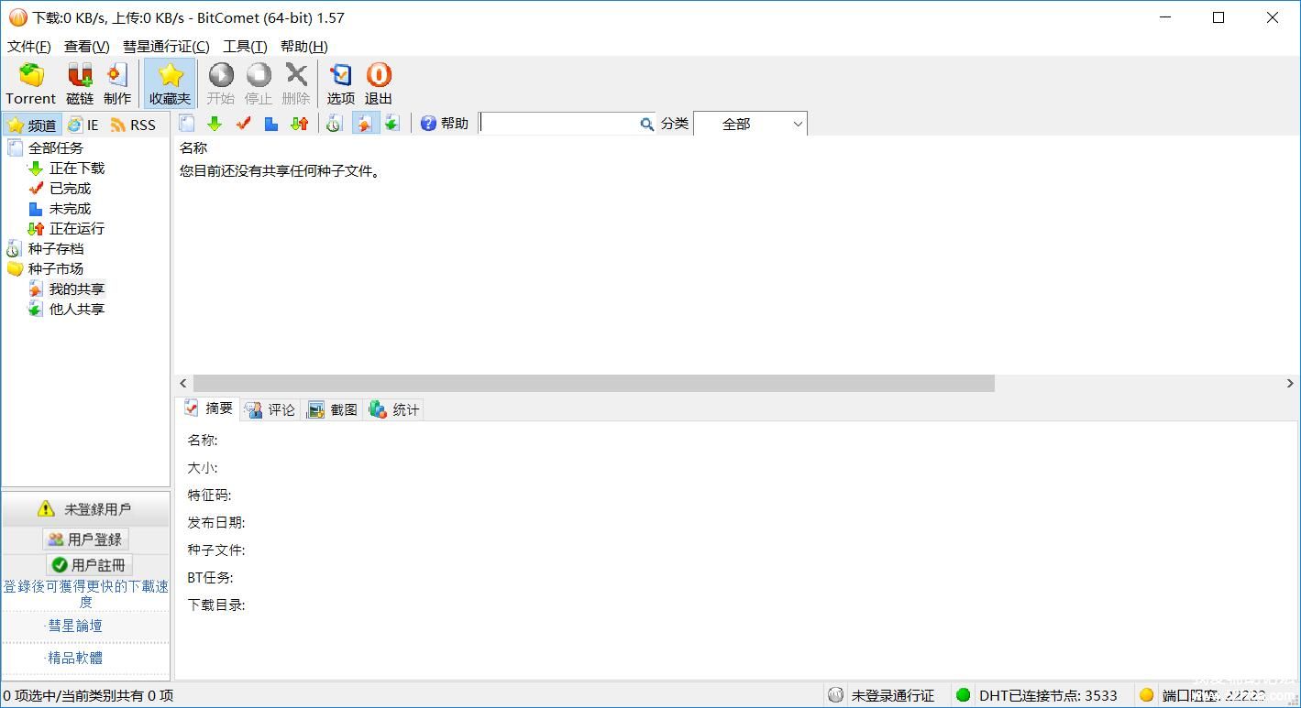Click the 种子文件: label in the summary pane

(216, 550)
